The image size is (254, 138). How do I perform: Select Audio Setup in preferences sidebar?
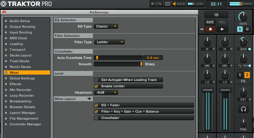[20, 21]
